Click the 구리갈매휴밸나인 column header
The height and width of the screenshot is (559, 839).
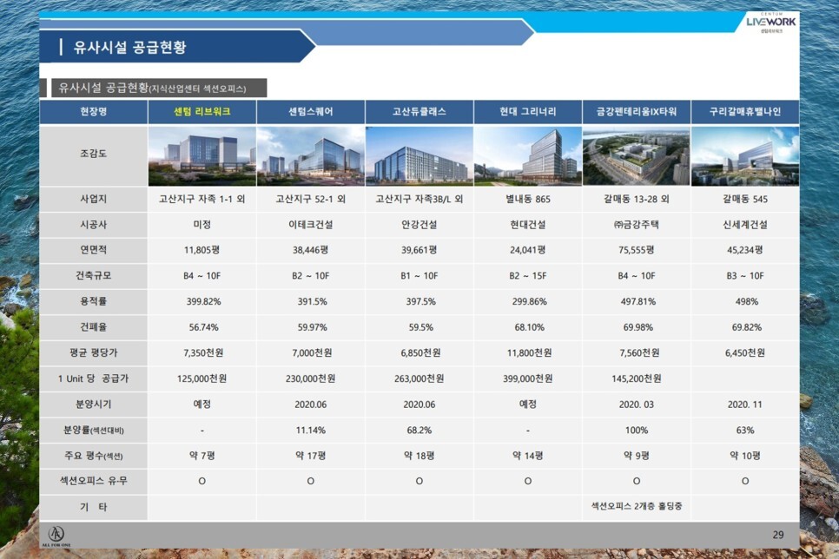click(x=745, y=112)
